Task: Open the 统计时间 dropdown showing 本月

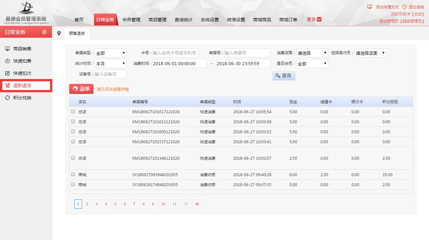Action: coord(111,64)
